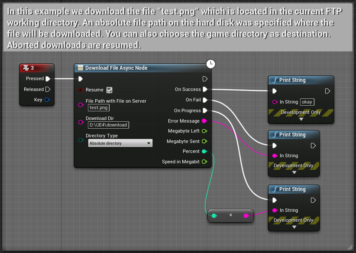Click the Released execution pin on key 3 node
Viewport: 356px width, 253px height.
[x=48, y=89]
